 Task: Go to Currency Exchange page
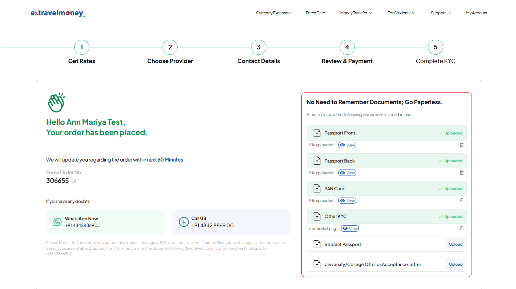(273, 13)
